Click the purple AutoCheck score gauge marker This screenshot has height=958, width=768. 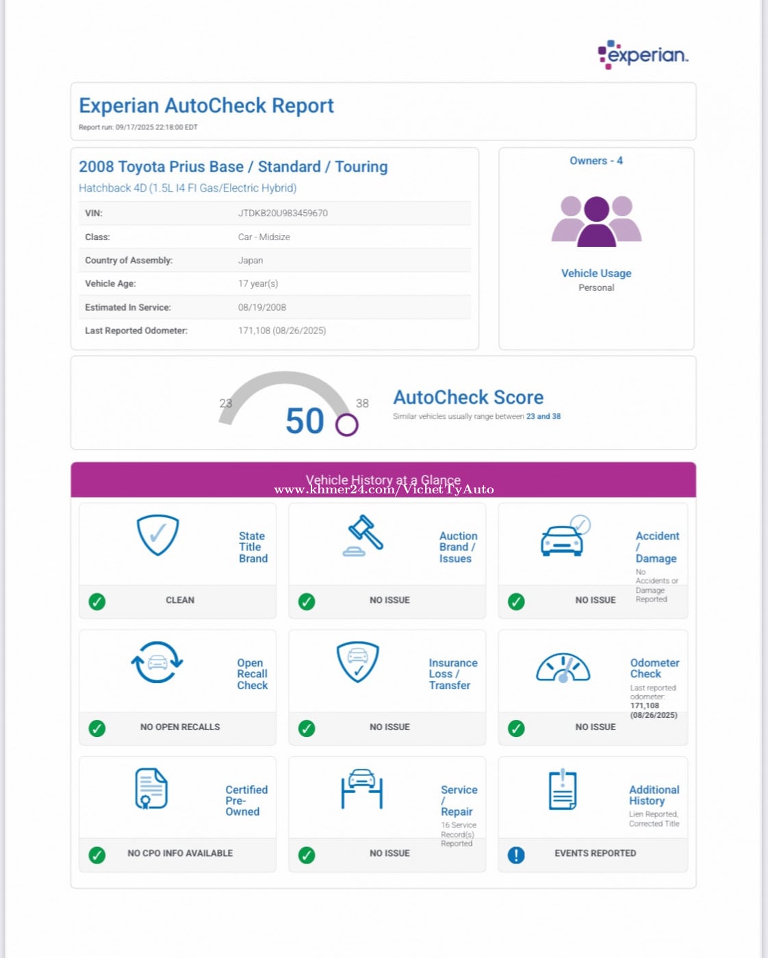tap(346, 425)
